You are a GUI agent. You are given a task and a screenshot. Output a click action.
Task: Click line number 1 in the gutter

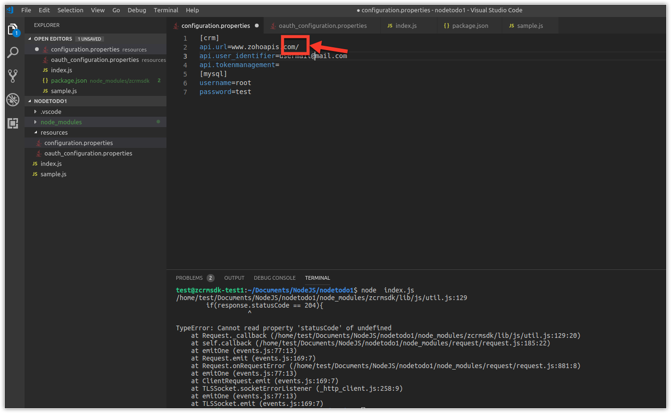coord(185,38)
